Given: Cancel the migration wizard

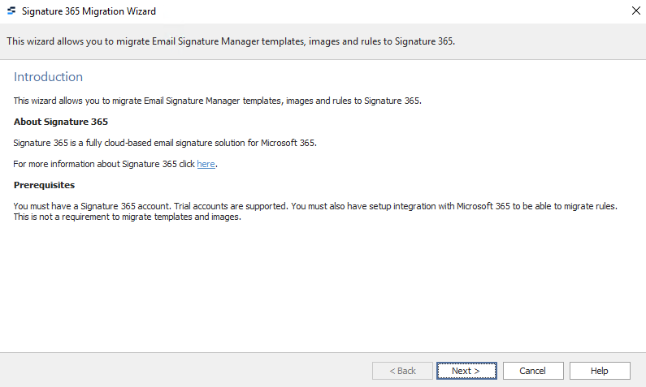Looking at the screenshot, I should coord(533,371).
